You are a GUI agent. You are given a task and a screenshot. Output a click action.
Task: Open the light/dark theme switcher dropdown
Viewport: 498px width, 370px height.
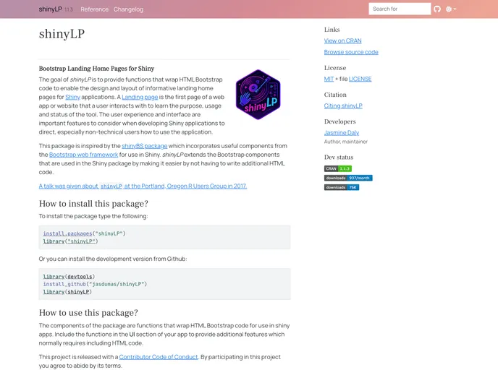point(451,9)
